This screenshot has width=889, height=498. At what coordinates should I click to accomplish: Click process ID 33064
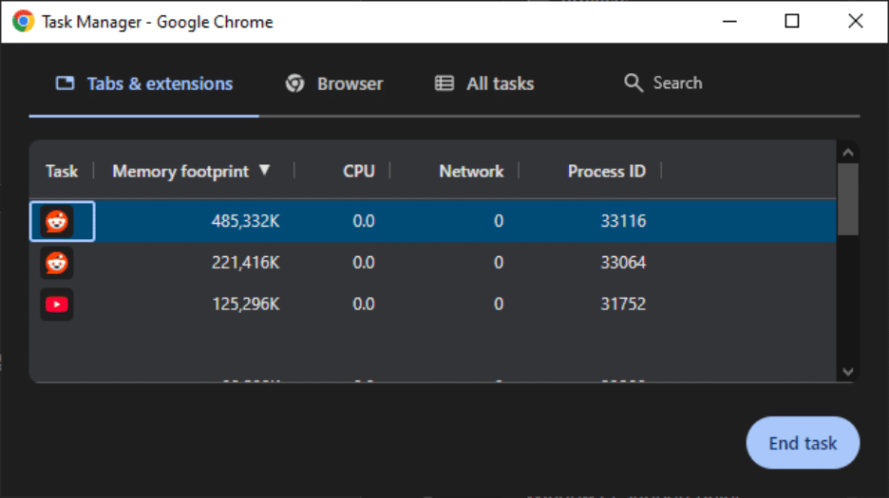pos(623,263)
